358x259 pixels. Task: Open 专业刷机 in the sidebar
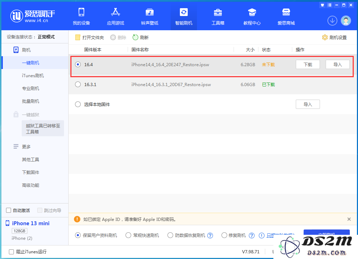31,88
